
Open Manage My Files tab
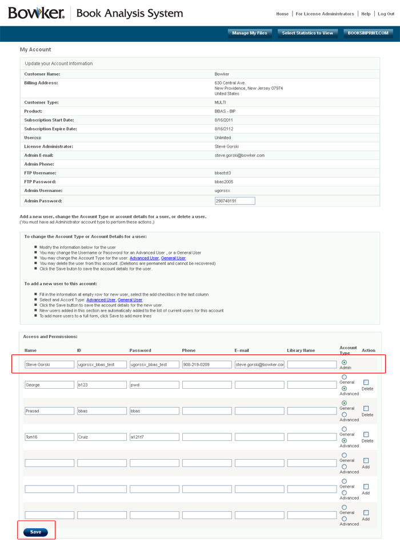click(250, 33)
